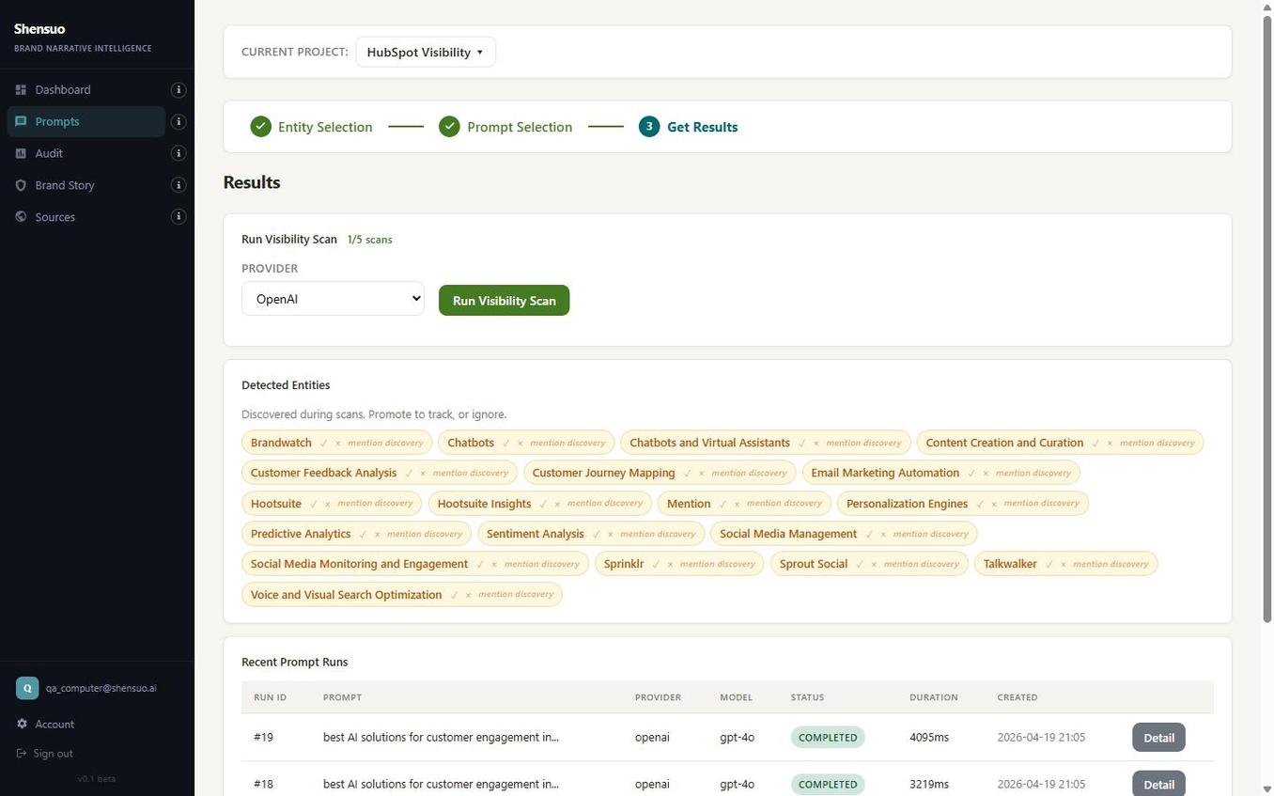The image size is (1274, 796).
Task: Open the Dashboard grid icon
Action: (22, 89)
